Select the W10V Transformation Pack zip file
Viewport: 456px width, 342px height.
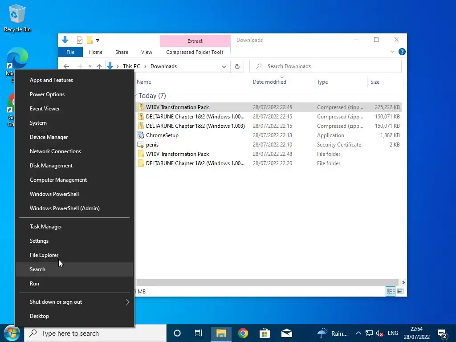(269, 107)
